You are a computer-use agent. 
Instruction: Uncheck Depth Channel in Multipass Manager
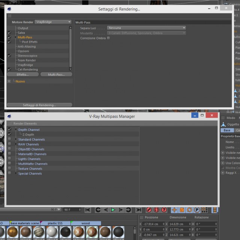pos(9,129)
